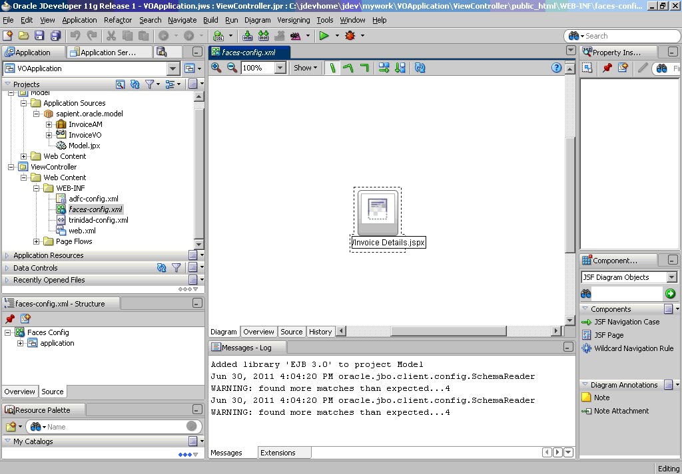The image size is (682, 474).
Task: Switch to the History editor tab
Action: tap(320, 332)
